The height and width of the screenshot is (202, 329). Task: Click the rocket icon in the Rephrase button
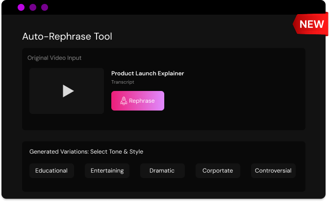click(124, 101)
